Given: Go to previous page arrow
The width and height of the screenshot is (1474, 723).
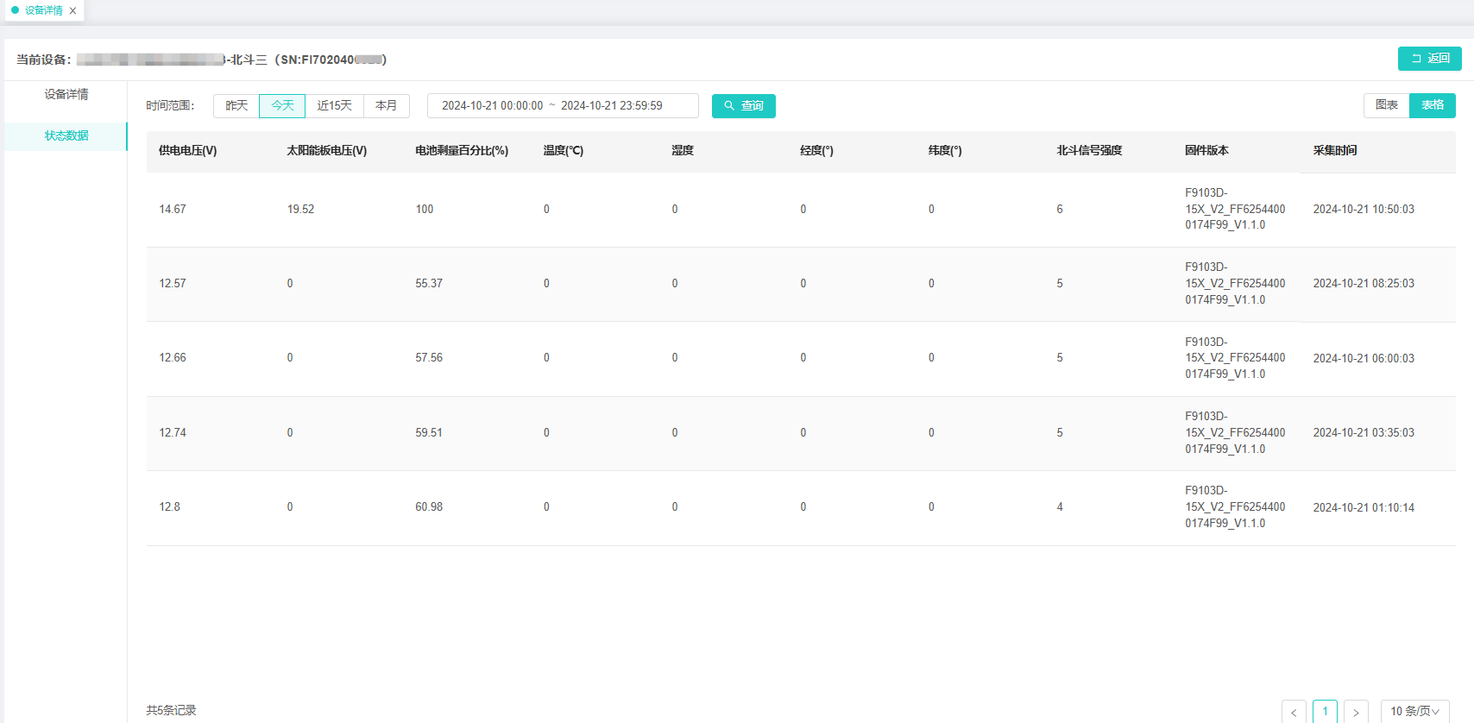Looking at the screenshot, I should [1294, 712].
